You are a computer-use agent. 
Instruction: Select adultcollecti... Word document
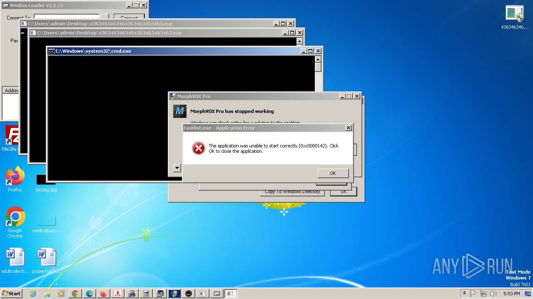(x=15, y=261)
